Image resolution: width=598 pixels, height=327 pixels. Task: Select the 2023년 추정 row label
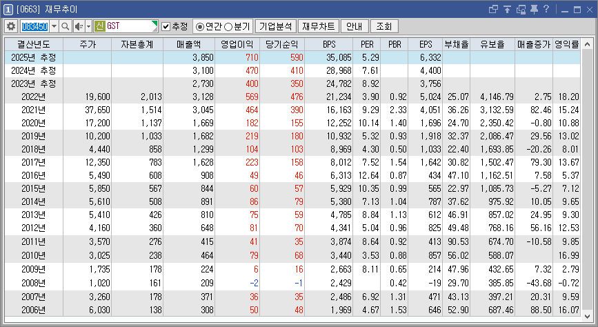tap(34, 83)
